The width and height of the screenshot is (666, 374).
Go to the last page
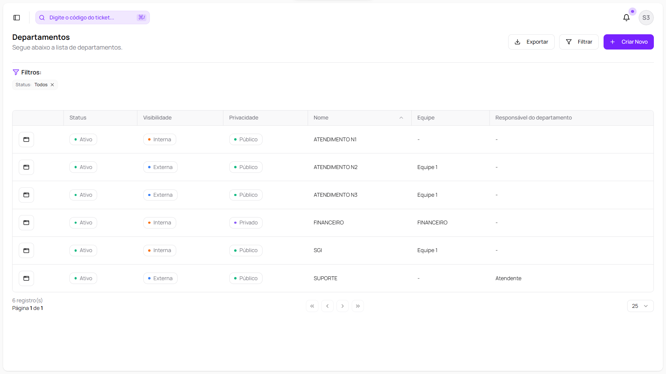[358, 306]
